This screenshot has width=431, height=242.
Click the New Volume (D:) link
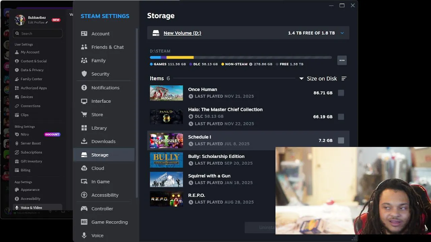(x=182, y=33)
